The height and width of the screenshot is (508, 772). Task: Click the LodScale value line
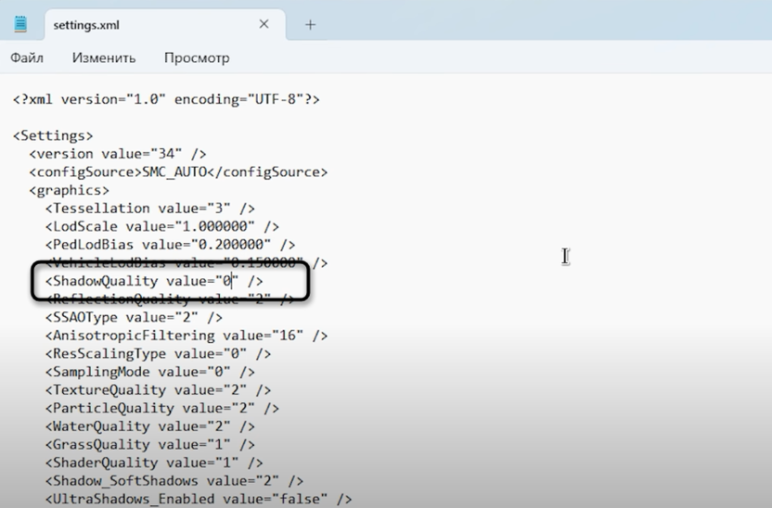(x=162, y=227)
